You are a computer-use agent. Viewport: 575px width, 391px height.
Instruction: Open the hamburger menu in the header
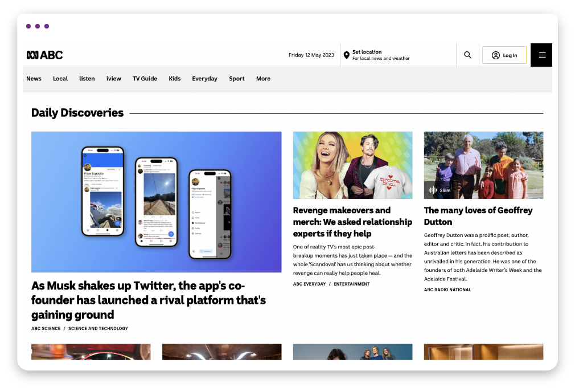(x=541, y=55)
